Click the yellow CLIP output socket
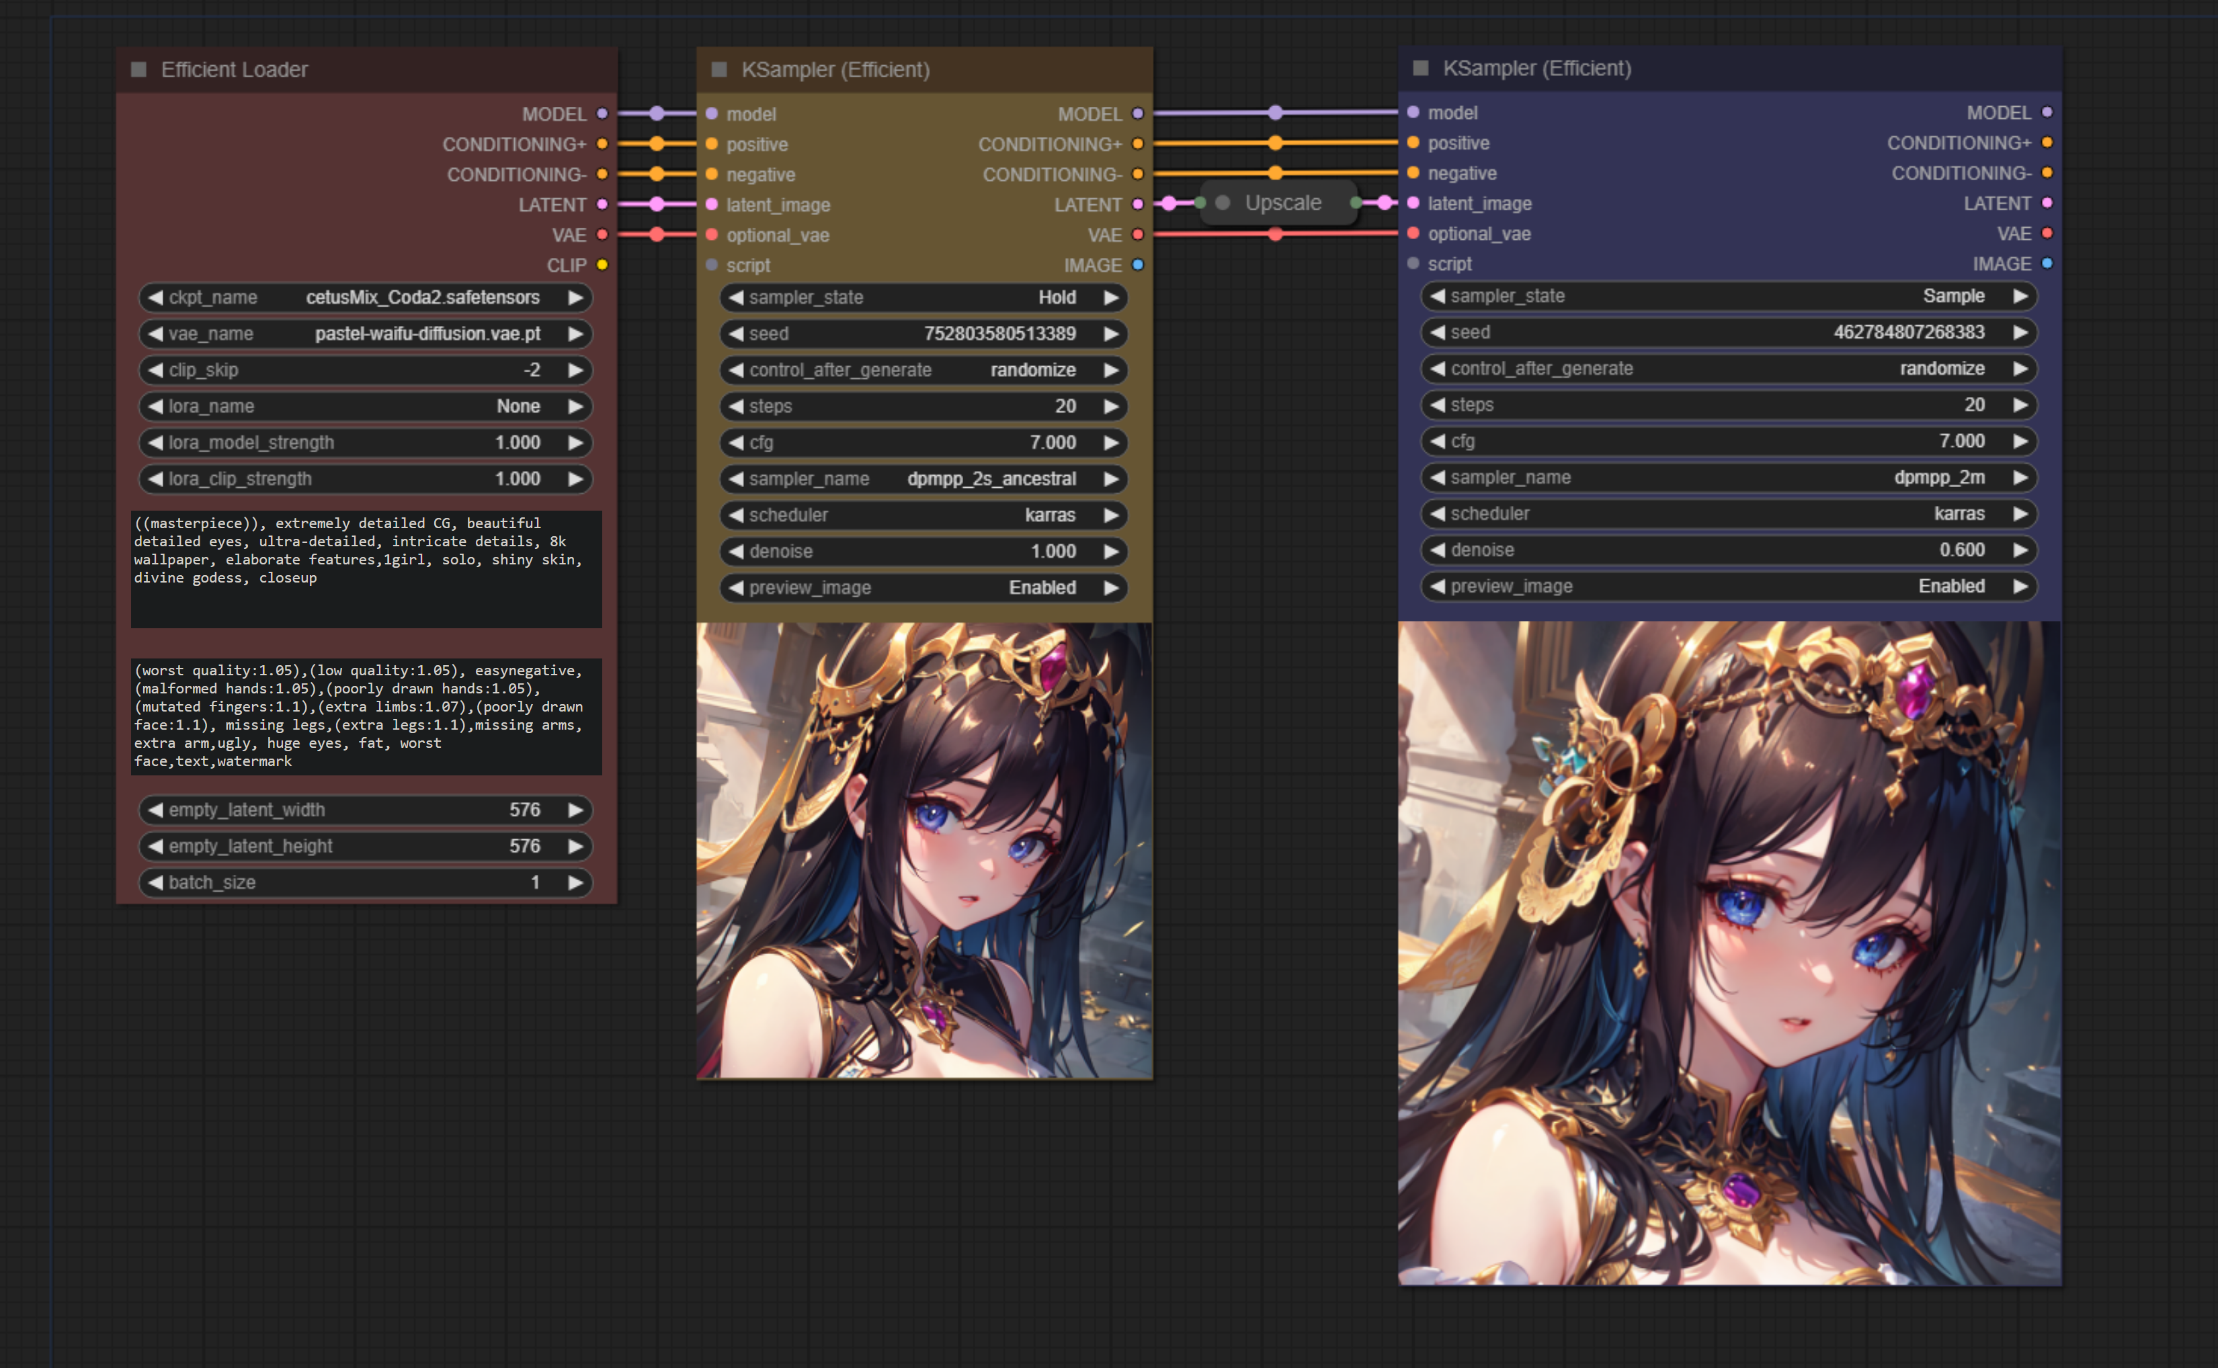 [x=602, y=265]
